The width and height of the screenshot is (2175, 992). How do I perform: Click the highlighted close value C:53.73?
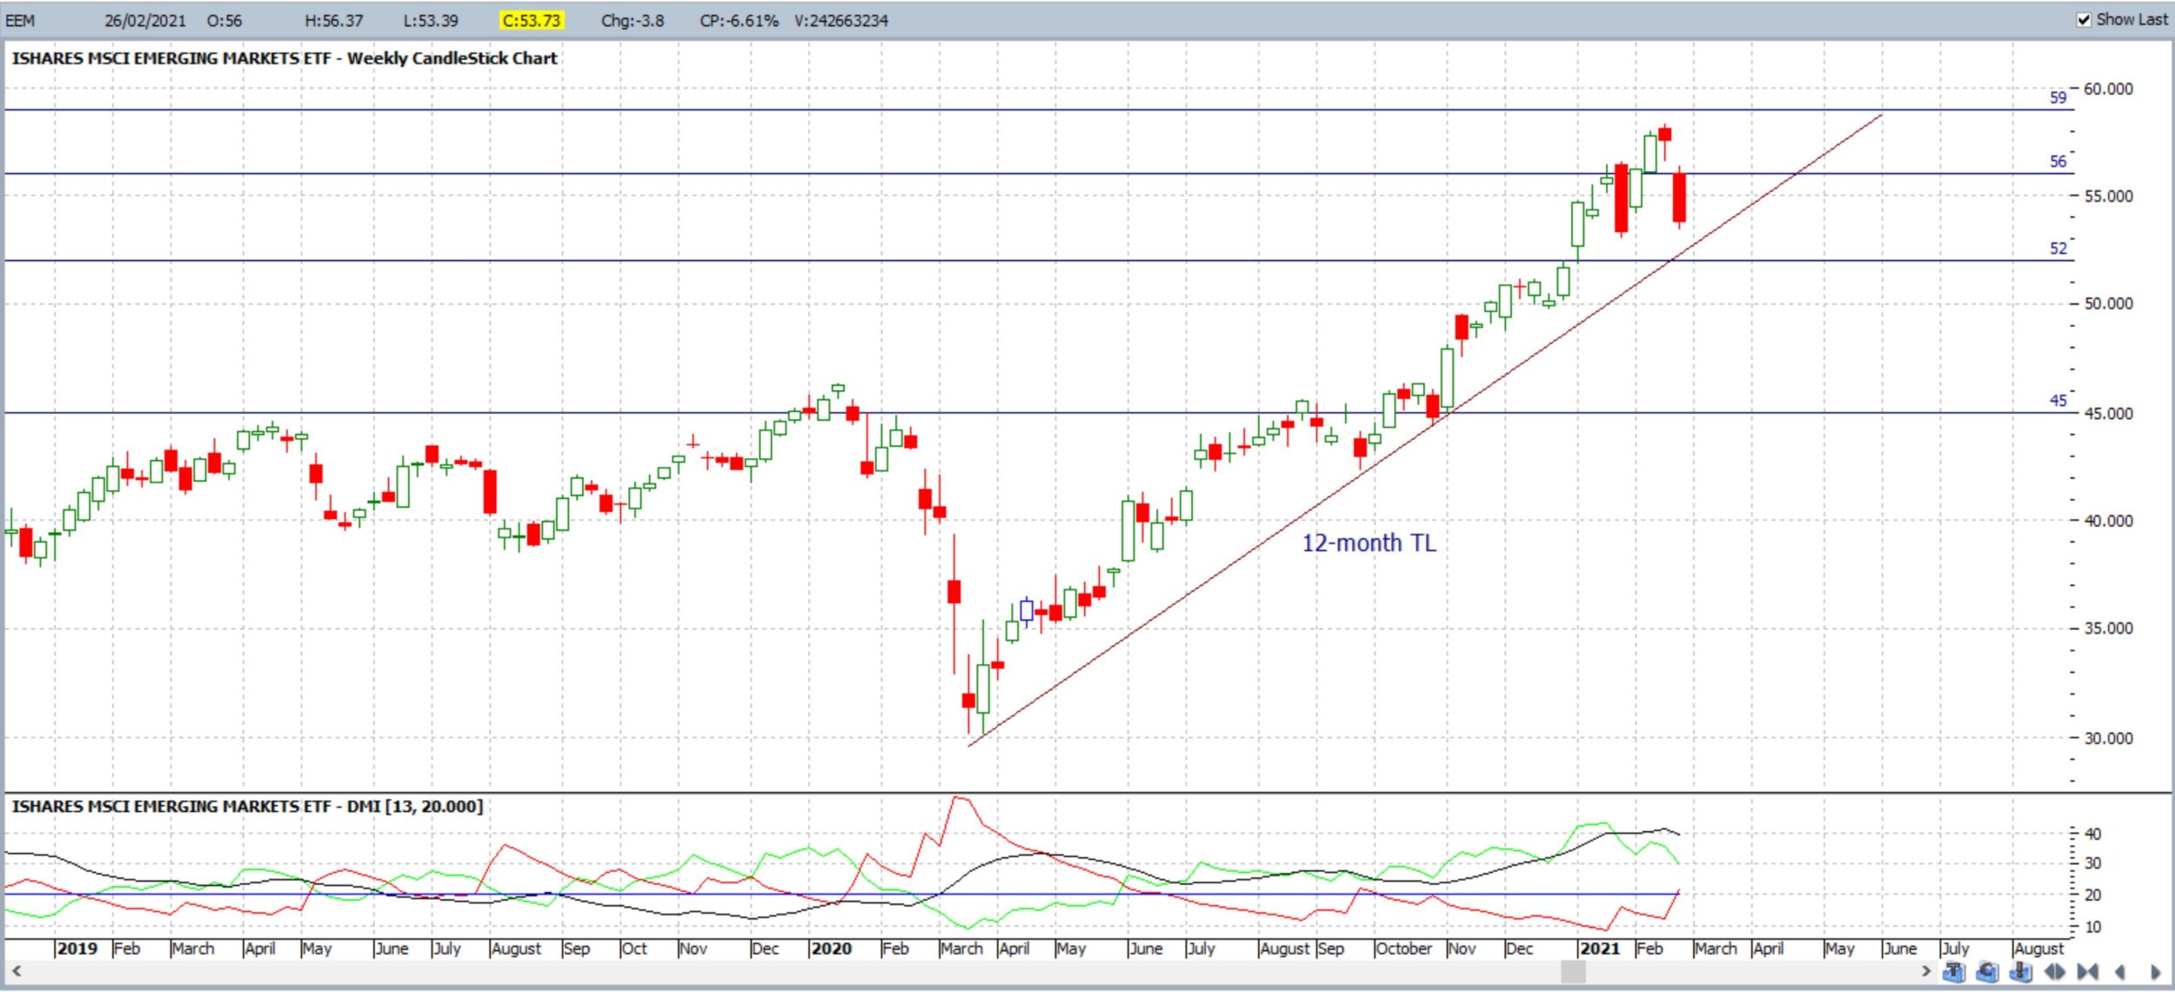point(532,20)
